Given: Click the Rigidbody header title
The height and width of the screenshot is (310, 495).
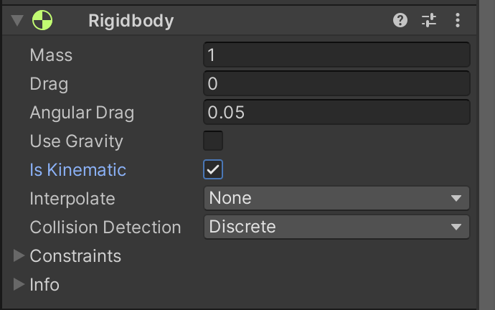Looking at the screenshot, I should pyautogui.click(x=131, y=21).
